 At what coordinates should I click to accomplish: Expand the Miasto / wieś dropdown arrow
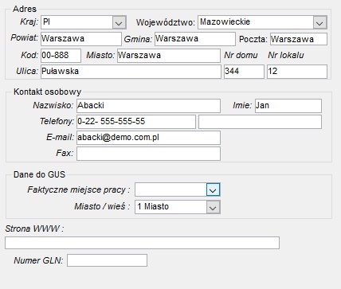(x=213, y=207)
